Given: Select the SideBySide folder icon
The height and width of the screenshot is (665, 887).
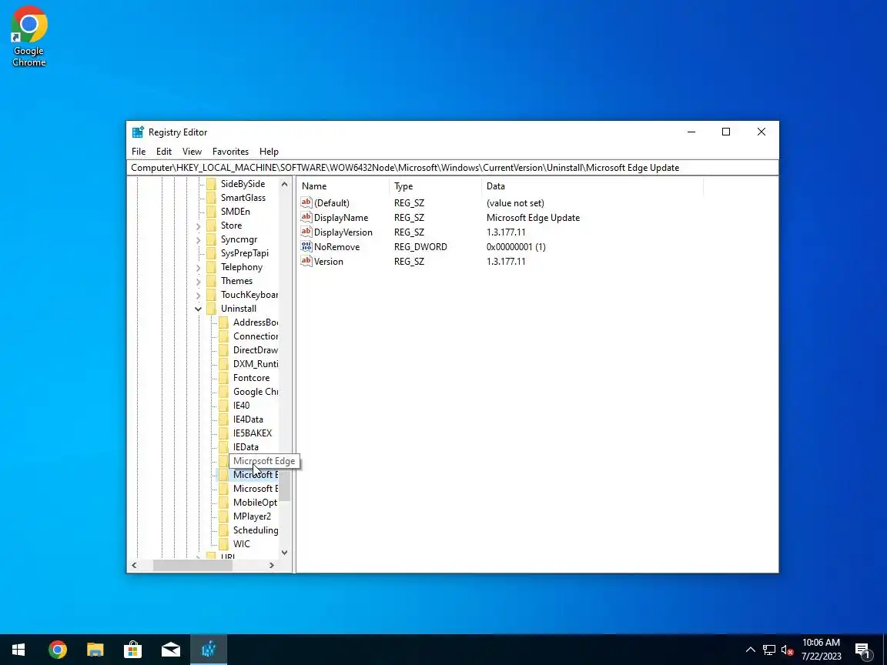Looking at the screenshot, I should tap(211, 184).
